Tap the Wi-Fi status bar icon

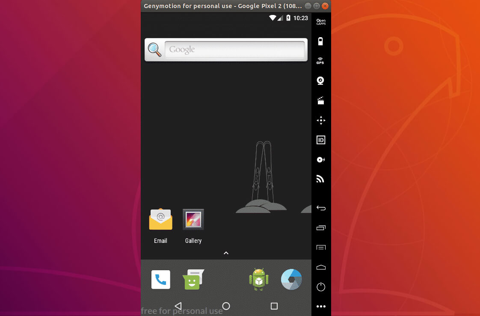pos(272,18)
